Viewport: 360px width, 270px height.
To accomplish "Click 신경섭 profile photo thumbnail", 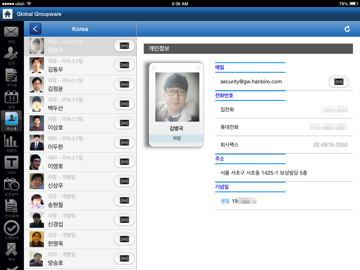I will pyautogui.click(x=37, y=220).
